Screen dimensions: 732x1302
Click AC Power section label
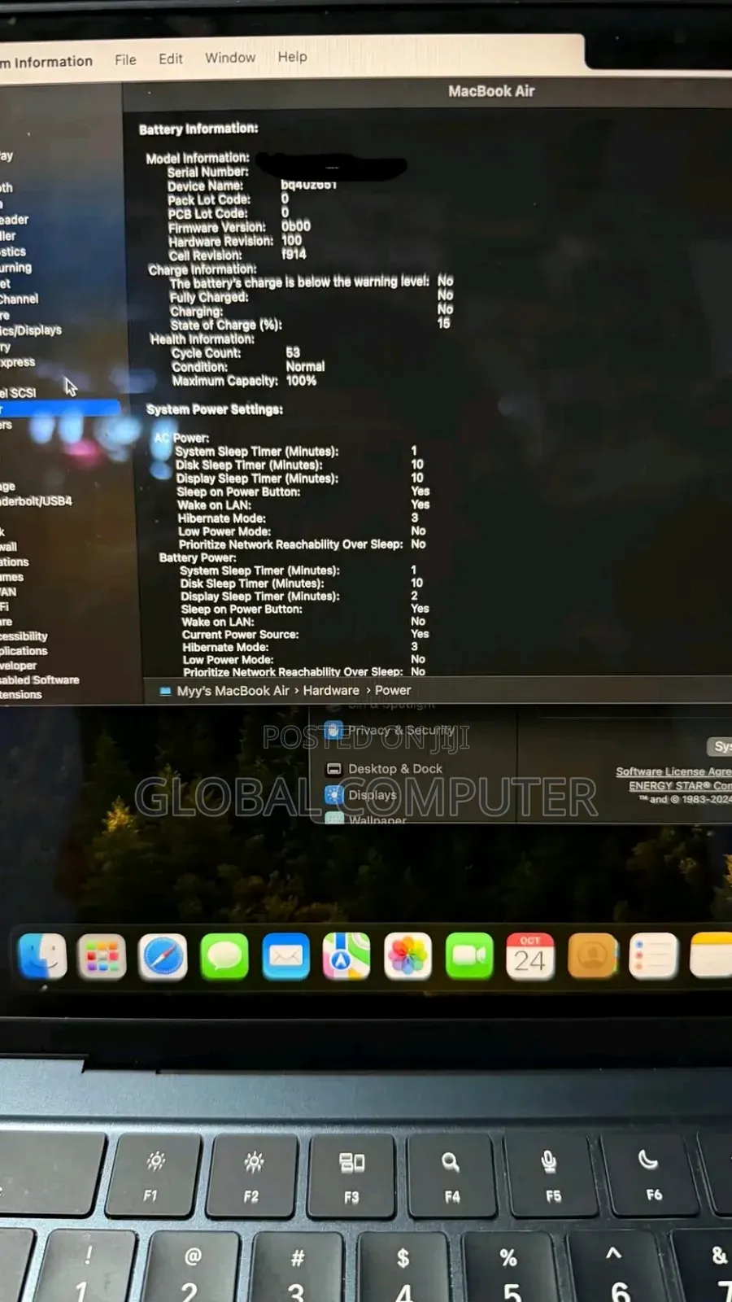[x=182, y=438]
